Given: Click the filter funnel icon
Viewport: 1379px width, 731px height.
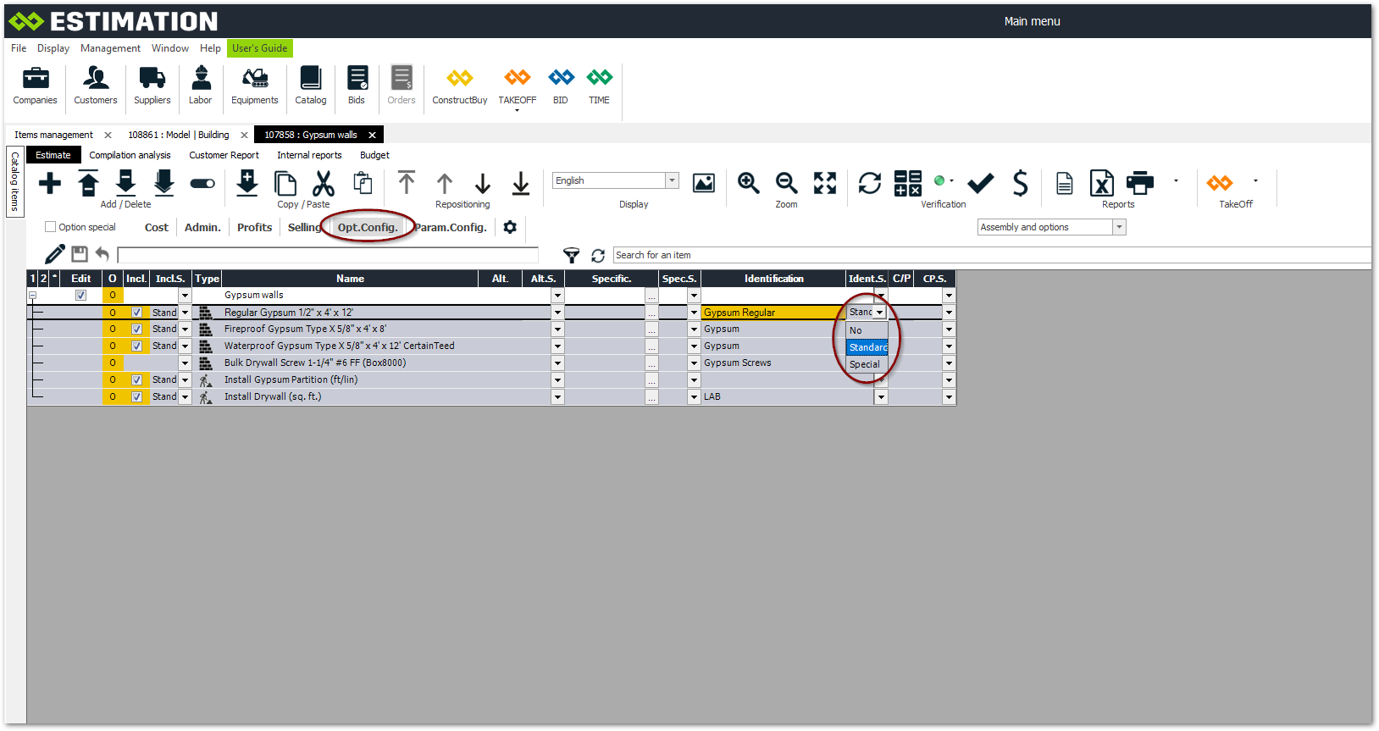Looking at the screenshot, I should click(x=572, y=255).
